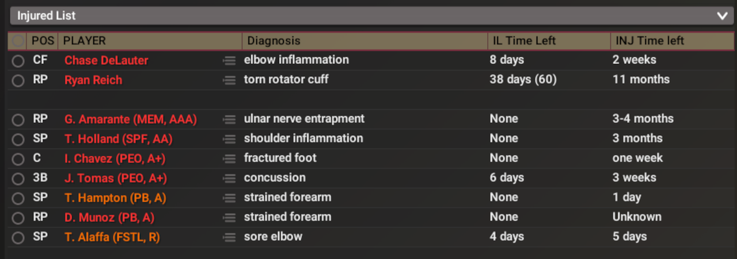Select the radio button for D. Munoz
The width and height of the screenshot is (737, 259).
18,218
